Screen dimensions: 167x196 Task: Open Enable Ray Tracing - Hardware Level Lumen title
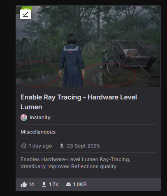79,102
